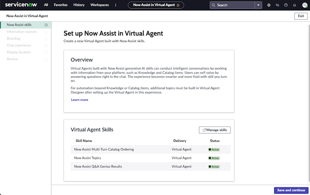This screenshot has width=310, height=195.
Task: Click the Delivery column header
Action: (180, 141)
